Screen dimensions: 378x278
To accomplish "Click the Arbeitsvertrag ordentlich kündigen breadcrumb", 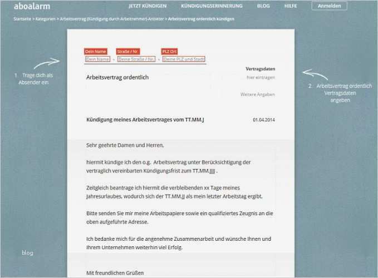I will [x=201, y=19].
